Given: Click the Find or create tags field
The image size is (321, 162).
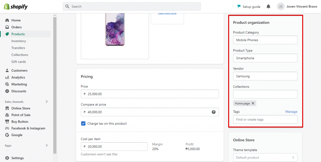Looking at the screenshot, I should click(265, 119).
